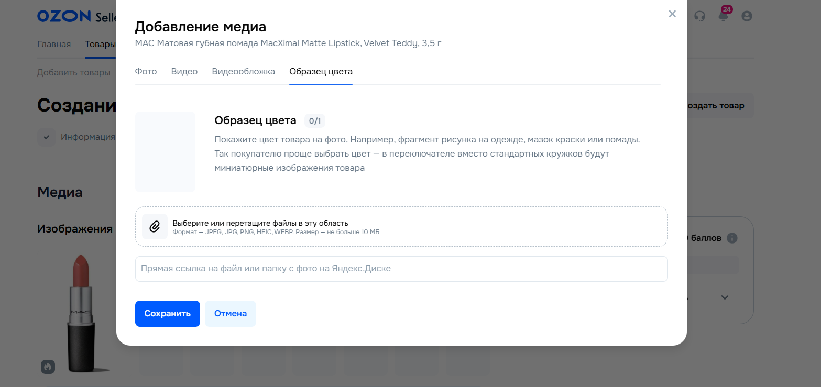Click the Отмена button
821x387 pixels.
[231, 314]
